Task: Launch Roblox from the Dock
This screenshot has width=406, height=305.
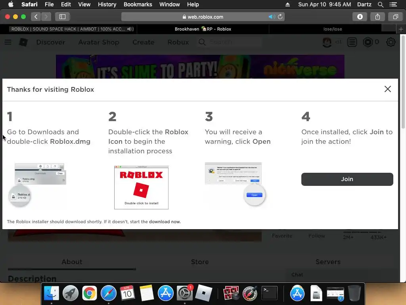Action: point(203,293)
